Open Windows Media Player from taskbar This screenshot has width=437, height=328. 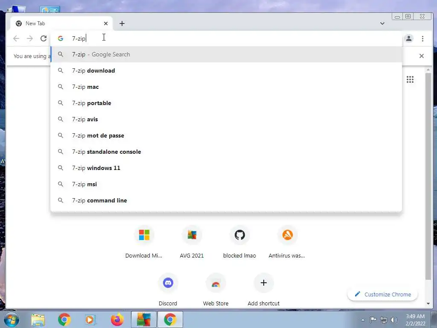coord(90,319)
